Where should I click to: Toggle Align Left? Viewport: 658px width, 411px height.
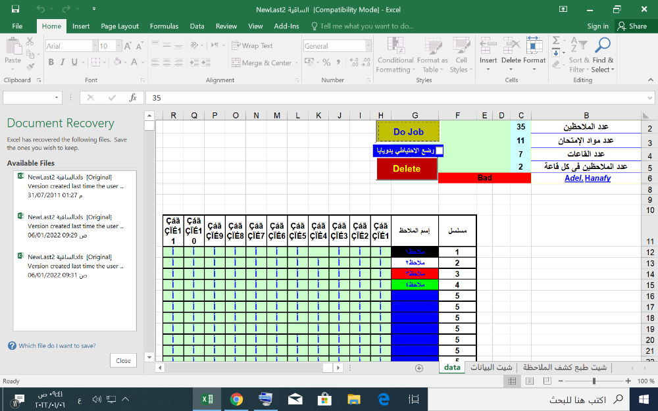[x=155, y=62]
